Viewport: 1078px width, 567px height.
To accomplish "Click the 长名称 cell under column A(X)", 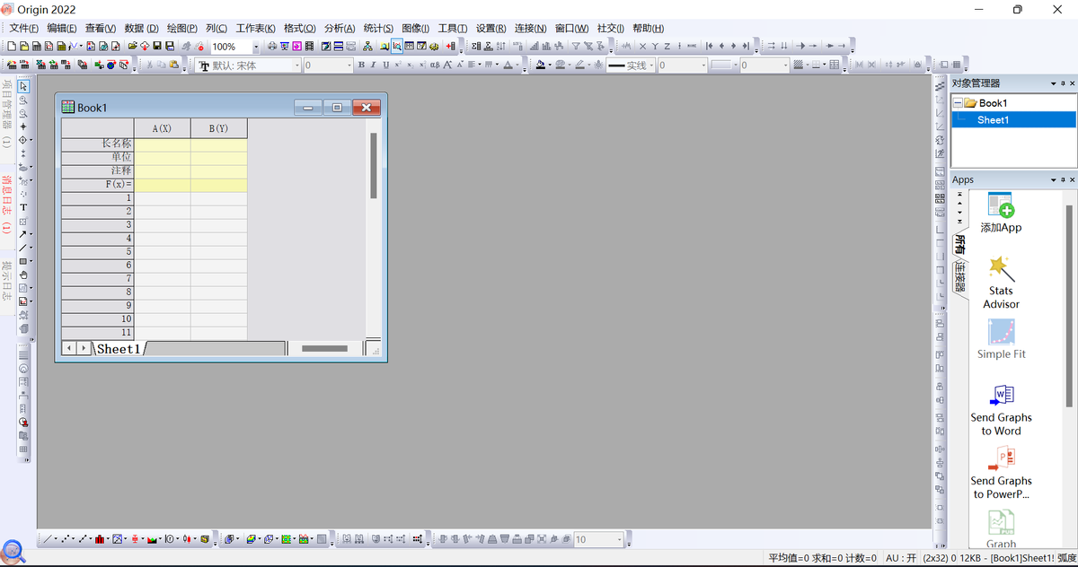I will pyautogui.click(x=162, y=144).
